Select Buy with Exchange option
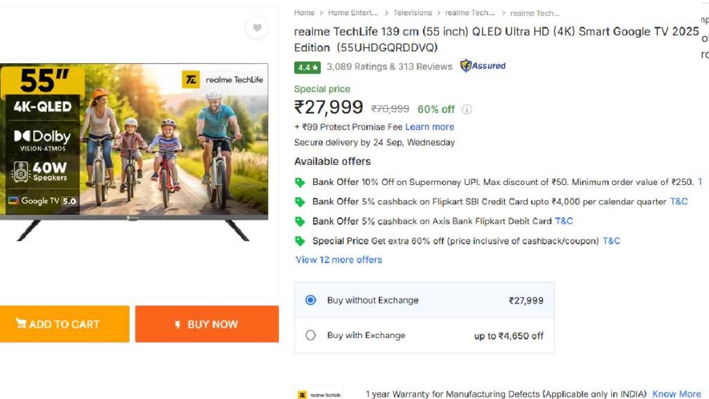Viewport: 709px width, 399px height. click(311, 335)
